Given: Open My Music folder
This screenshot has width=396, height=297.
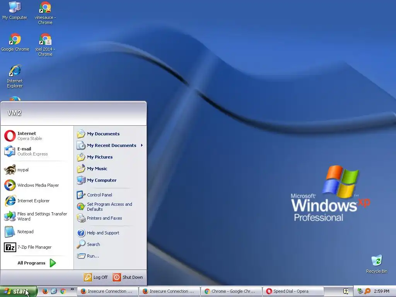Looking at the screenshot, I should coord(110,169).
